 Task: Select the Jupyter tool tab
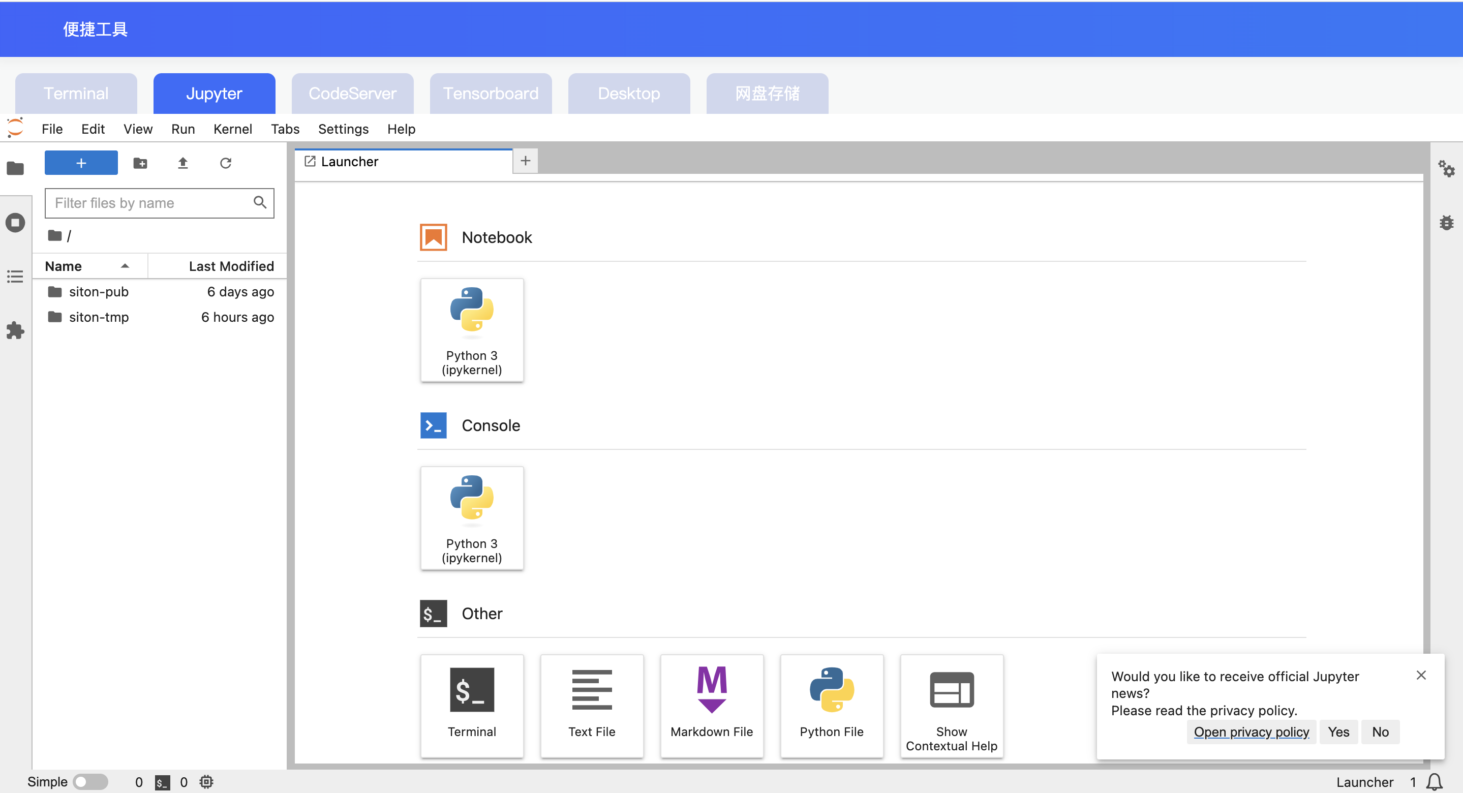pyautogui.click(x=214, y=94)
